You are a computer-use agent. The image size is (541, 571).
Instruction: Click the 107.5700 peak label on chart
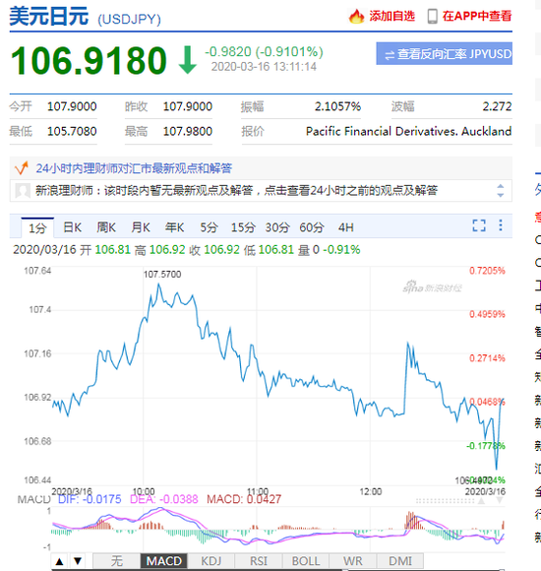[162, 275]
